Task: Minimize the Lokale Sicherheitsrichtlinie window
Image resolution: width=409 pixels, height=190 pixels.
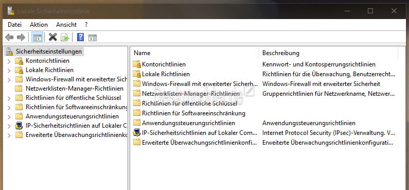Action: (347, 11)
